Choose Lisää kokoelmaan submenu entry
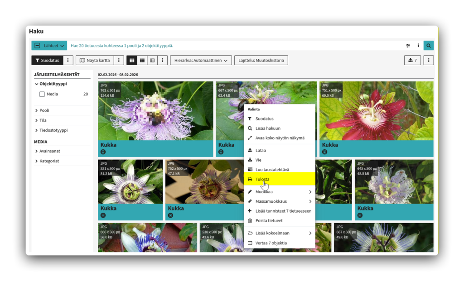 [272, 233]
